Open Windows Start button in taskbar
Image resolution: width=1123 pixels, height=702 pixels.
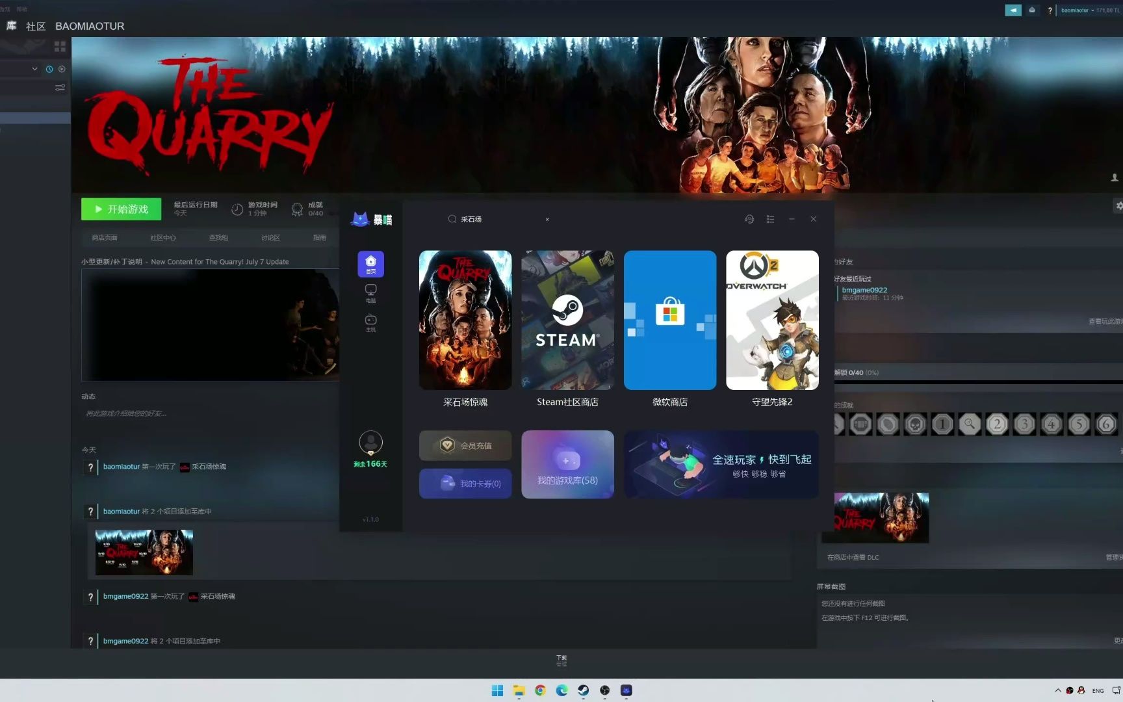pyautogui.click(x=497, y=690)
